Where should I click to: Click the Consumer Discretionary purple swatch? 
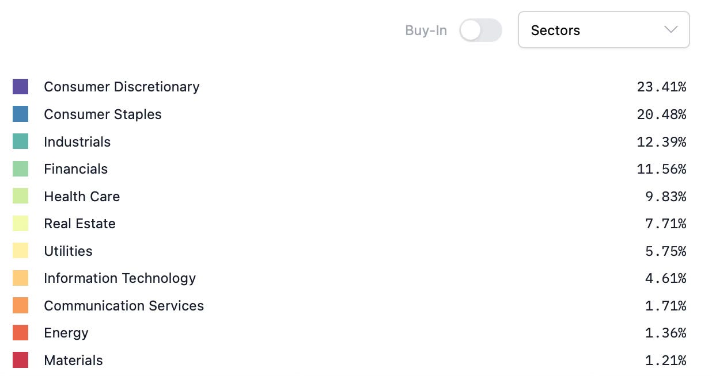coord(20,87)
